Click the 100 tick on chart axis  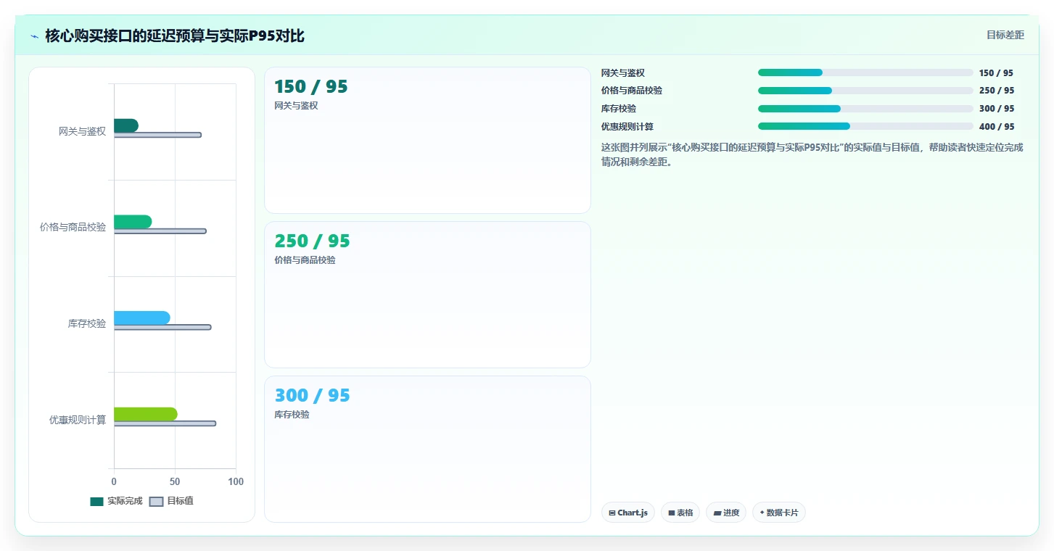[x=236, y=481]
